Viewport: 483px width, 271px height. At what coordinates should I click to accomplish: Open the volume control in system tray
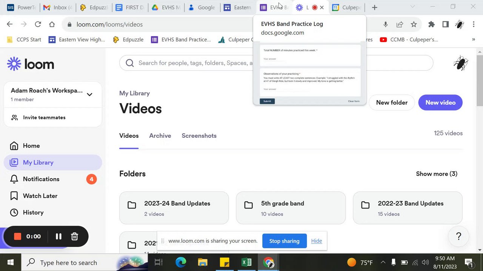point(425,262)
